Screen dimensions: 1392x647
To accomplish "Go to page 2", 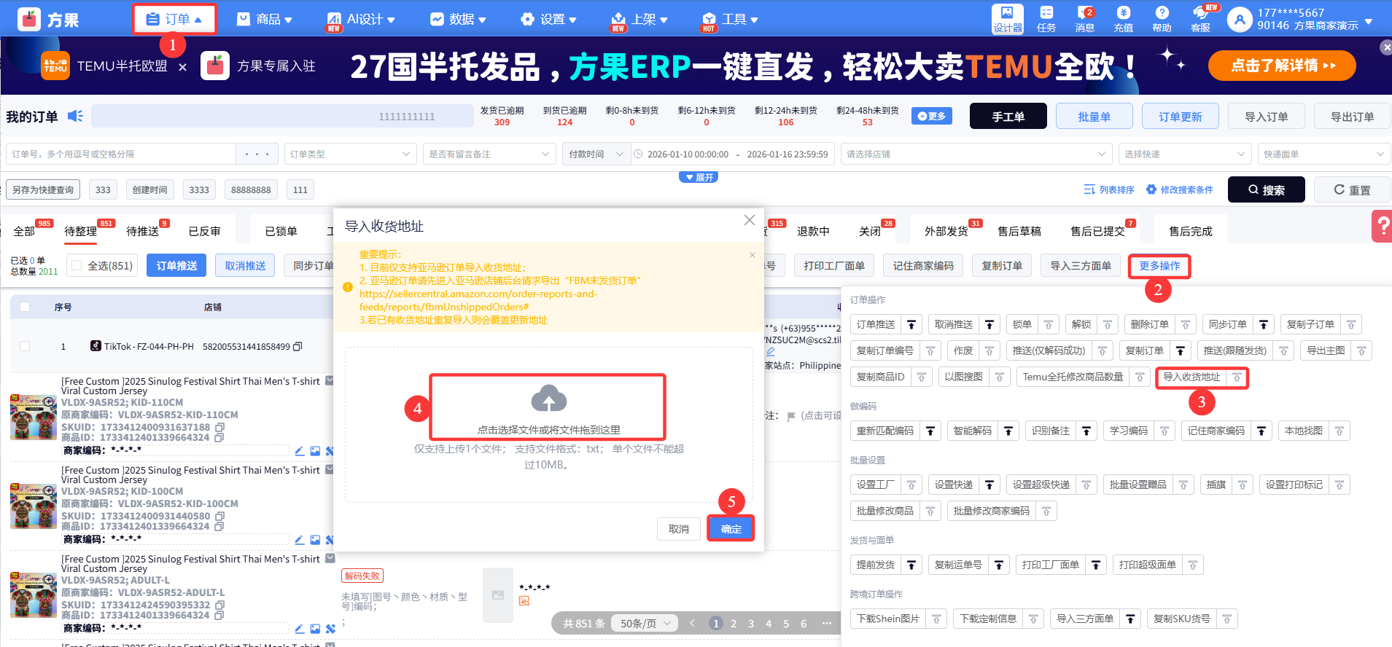I will pos(734,624).
